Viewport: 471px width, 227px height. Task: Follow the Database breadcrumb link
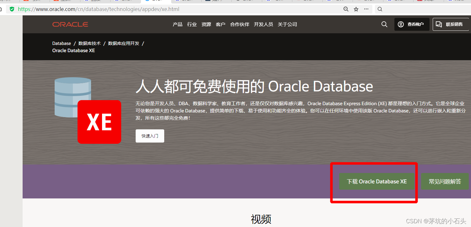coord(62,43)
